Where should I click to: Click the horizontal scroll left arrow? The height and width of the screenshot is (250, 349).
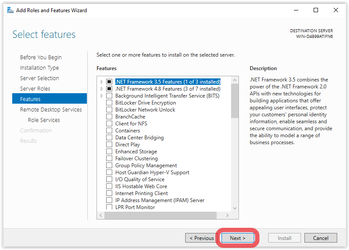point(101,215)
